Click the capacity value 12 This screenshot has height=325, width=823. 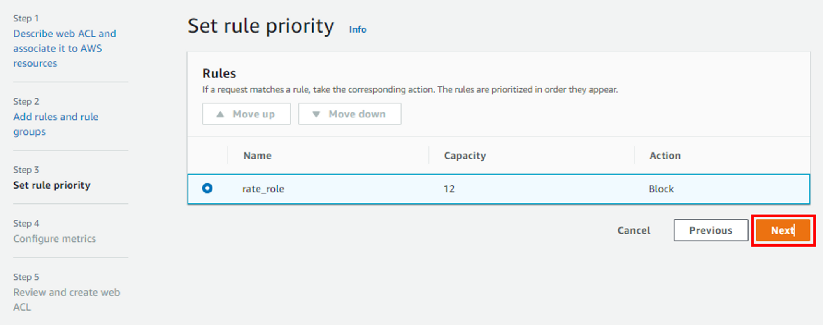point(449,189)
